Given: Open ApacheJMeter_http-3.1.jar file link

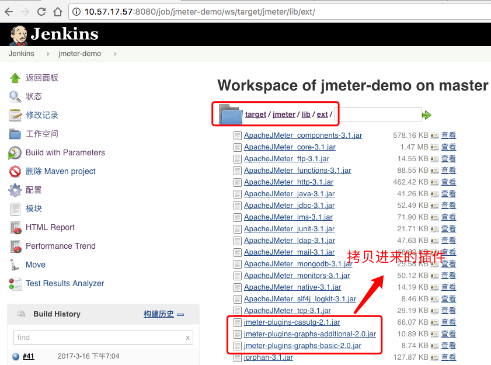Looking at the screenshot, I should click(289, 182).
